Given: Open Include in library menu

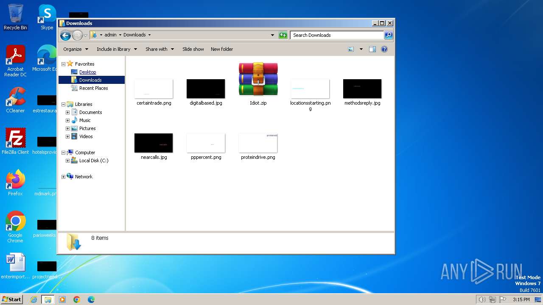Looking at the screenshot, I should 117,49.
